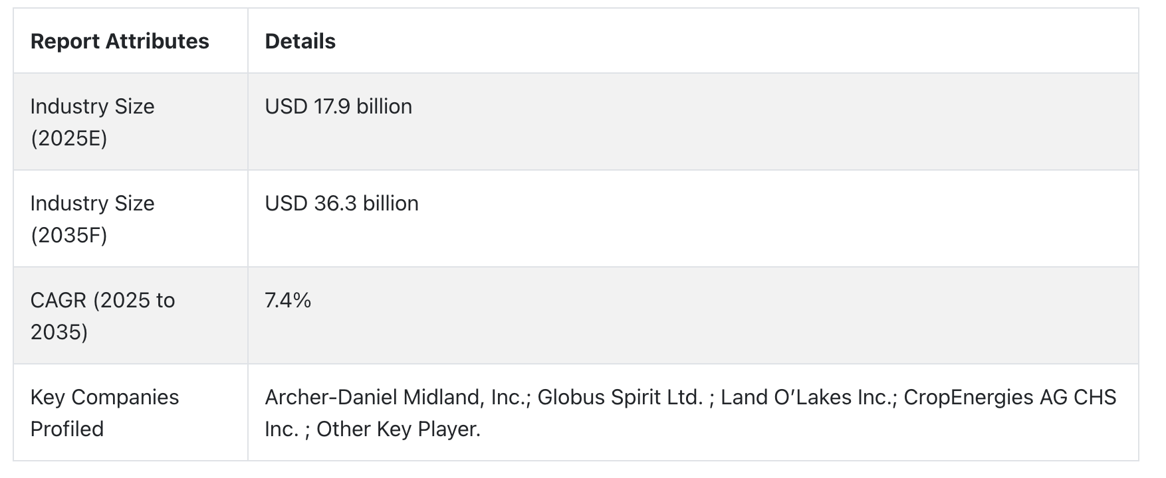The image size is (1166, 478).
Task: Select the Industry Size (2035F) label cell
Action: pos(130,218)
